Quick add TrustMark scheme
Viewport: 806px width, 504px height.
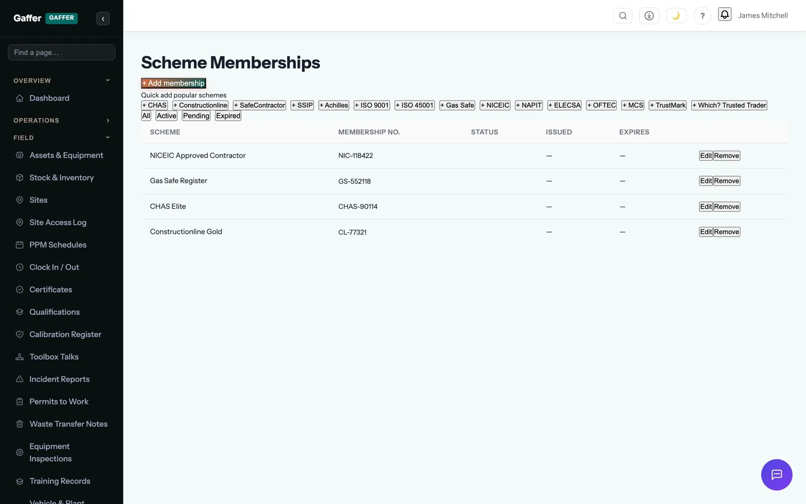coord(668,105)
